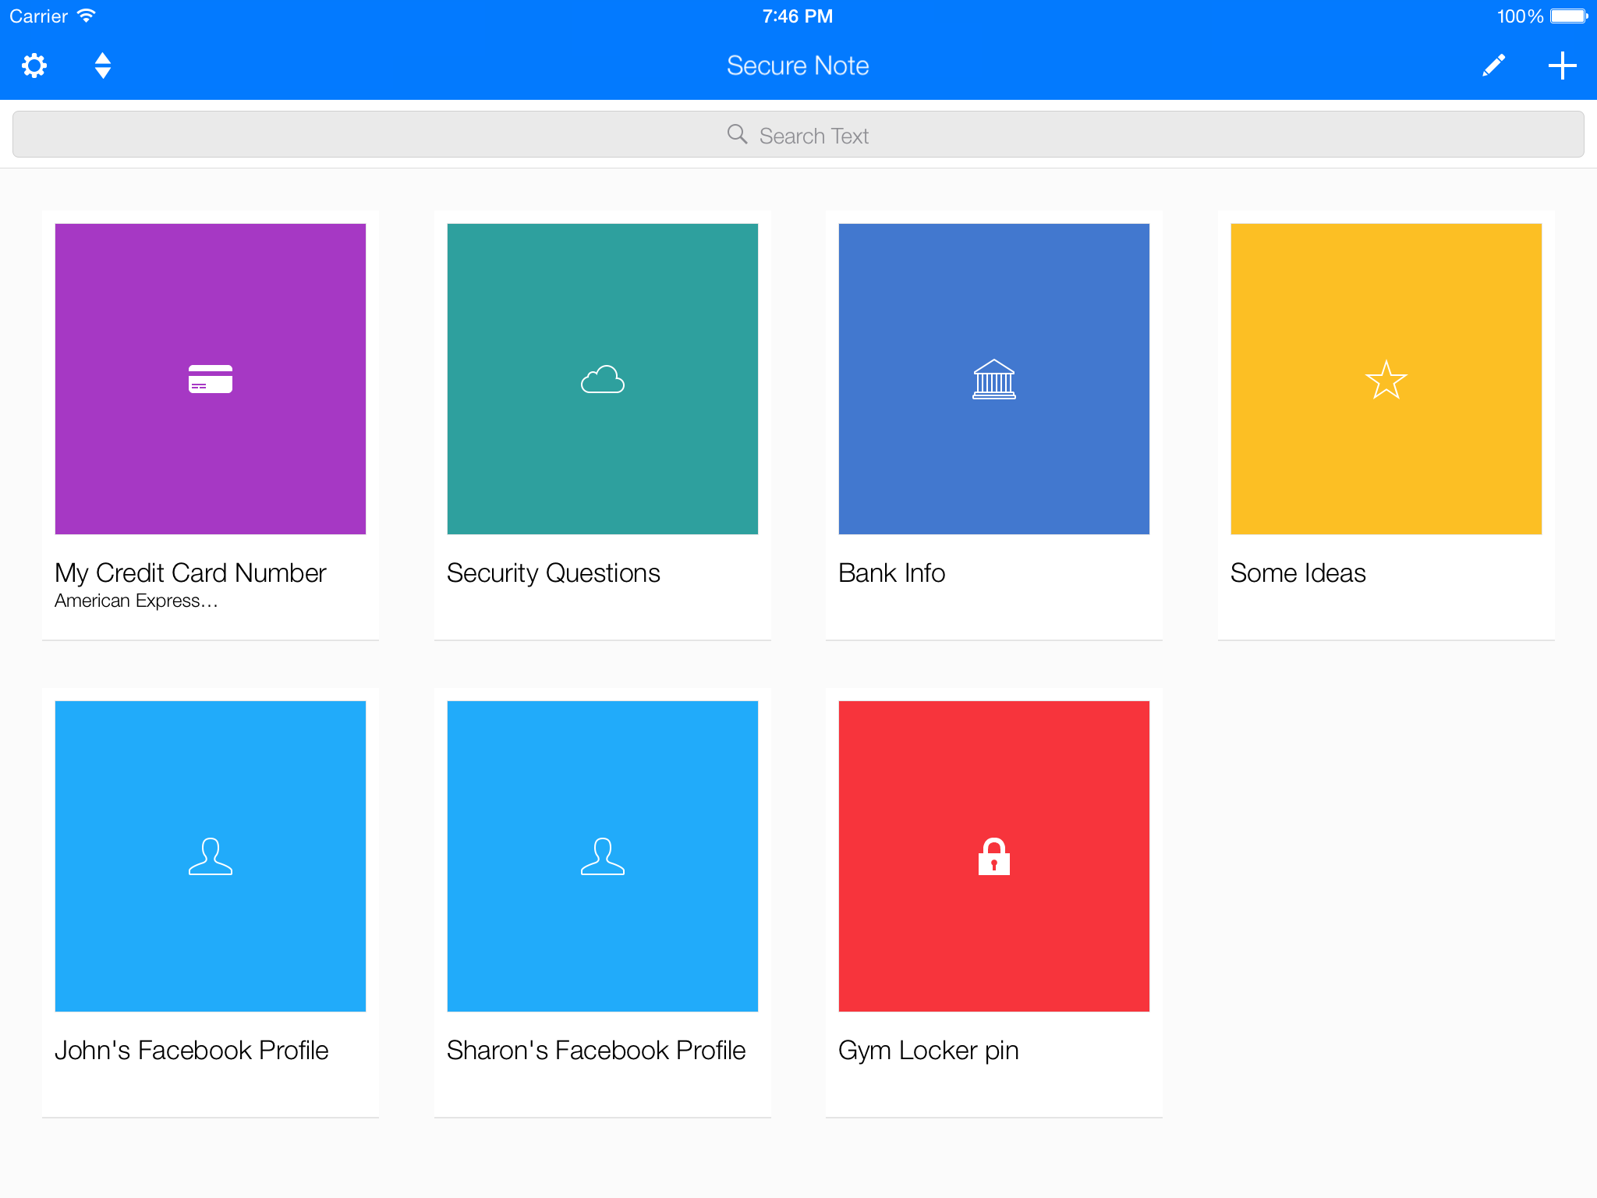Tap the Carrier label in status bar
This screenshot has height=1198, width=1597.
coord(38,16)
